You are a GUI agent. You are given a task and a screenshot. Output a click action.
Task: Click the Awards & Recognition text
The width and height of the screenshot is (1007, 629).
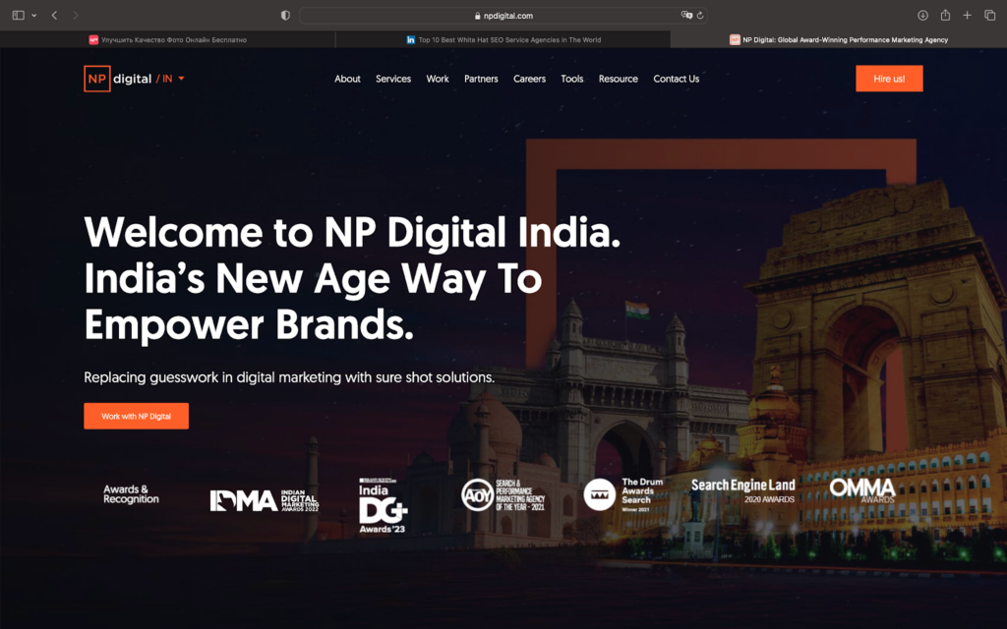pos(131,494)
